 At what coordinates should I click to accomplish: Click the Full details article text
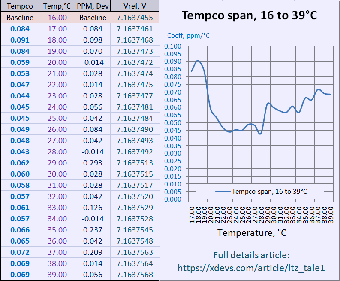pyautogui.click(x=251, y=255)
